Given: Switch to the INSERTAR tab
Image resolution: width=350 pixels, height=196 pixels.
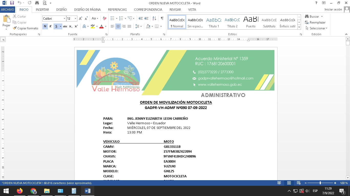Looking at the screenshot, I should pos(42,10).
